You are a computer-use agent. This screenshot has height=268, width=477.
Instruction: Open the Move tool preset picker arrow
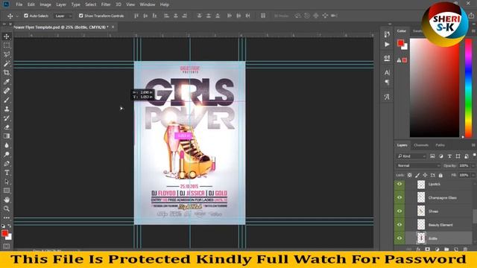17,16
